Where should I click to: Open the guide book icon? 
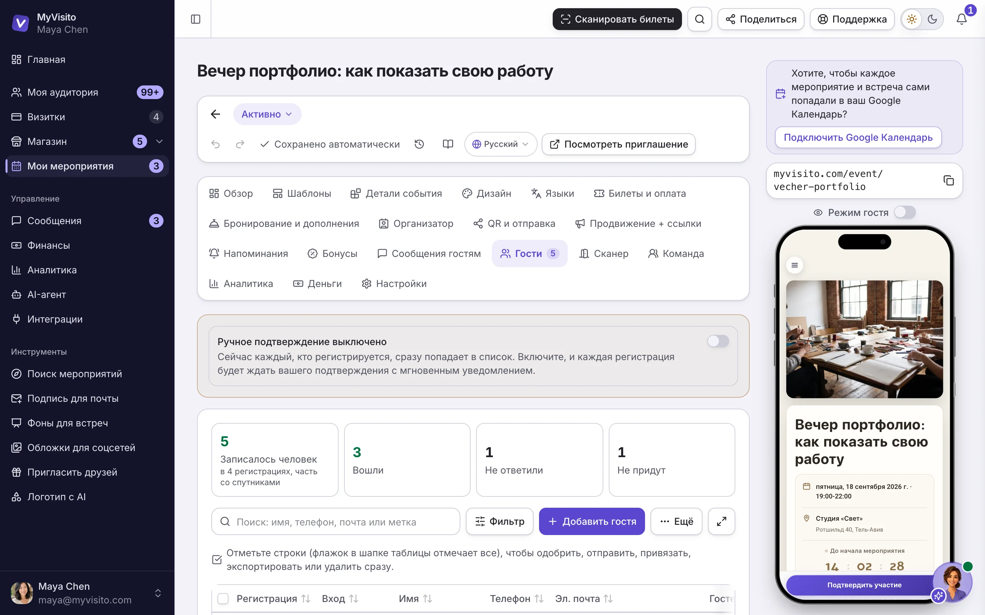[x=448, y=144]
